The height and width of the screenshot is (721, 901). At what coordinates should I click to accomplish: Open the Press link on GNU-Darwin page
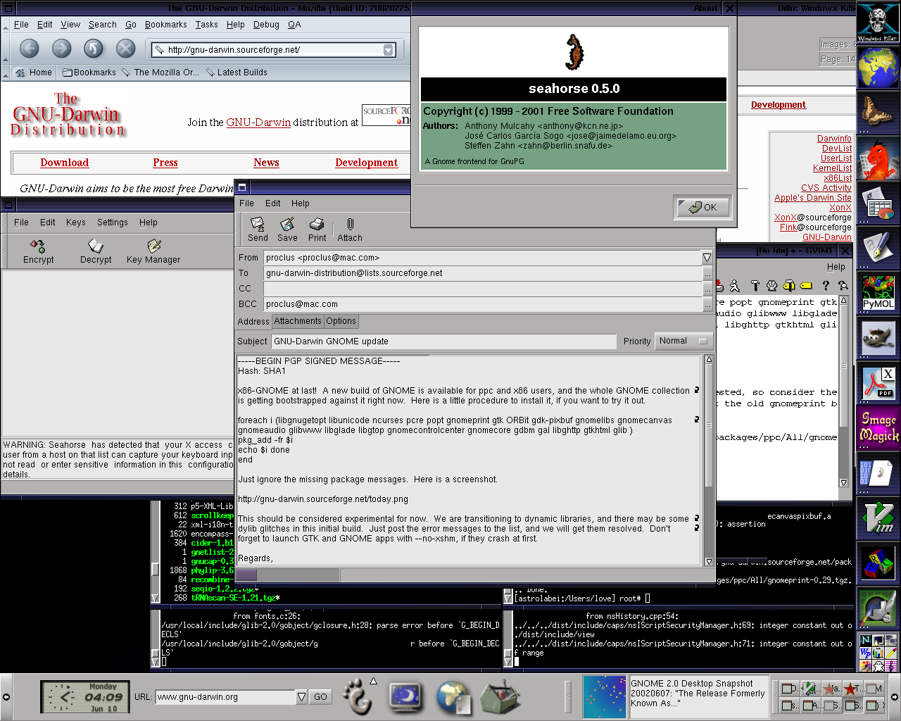165,163
